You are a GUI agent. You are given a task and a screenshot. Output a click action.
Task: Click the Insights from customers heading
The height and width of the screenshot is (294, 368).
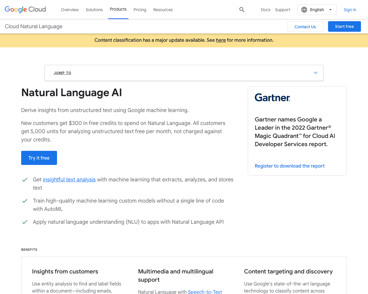coord(65,271)
